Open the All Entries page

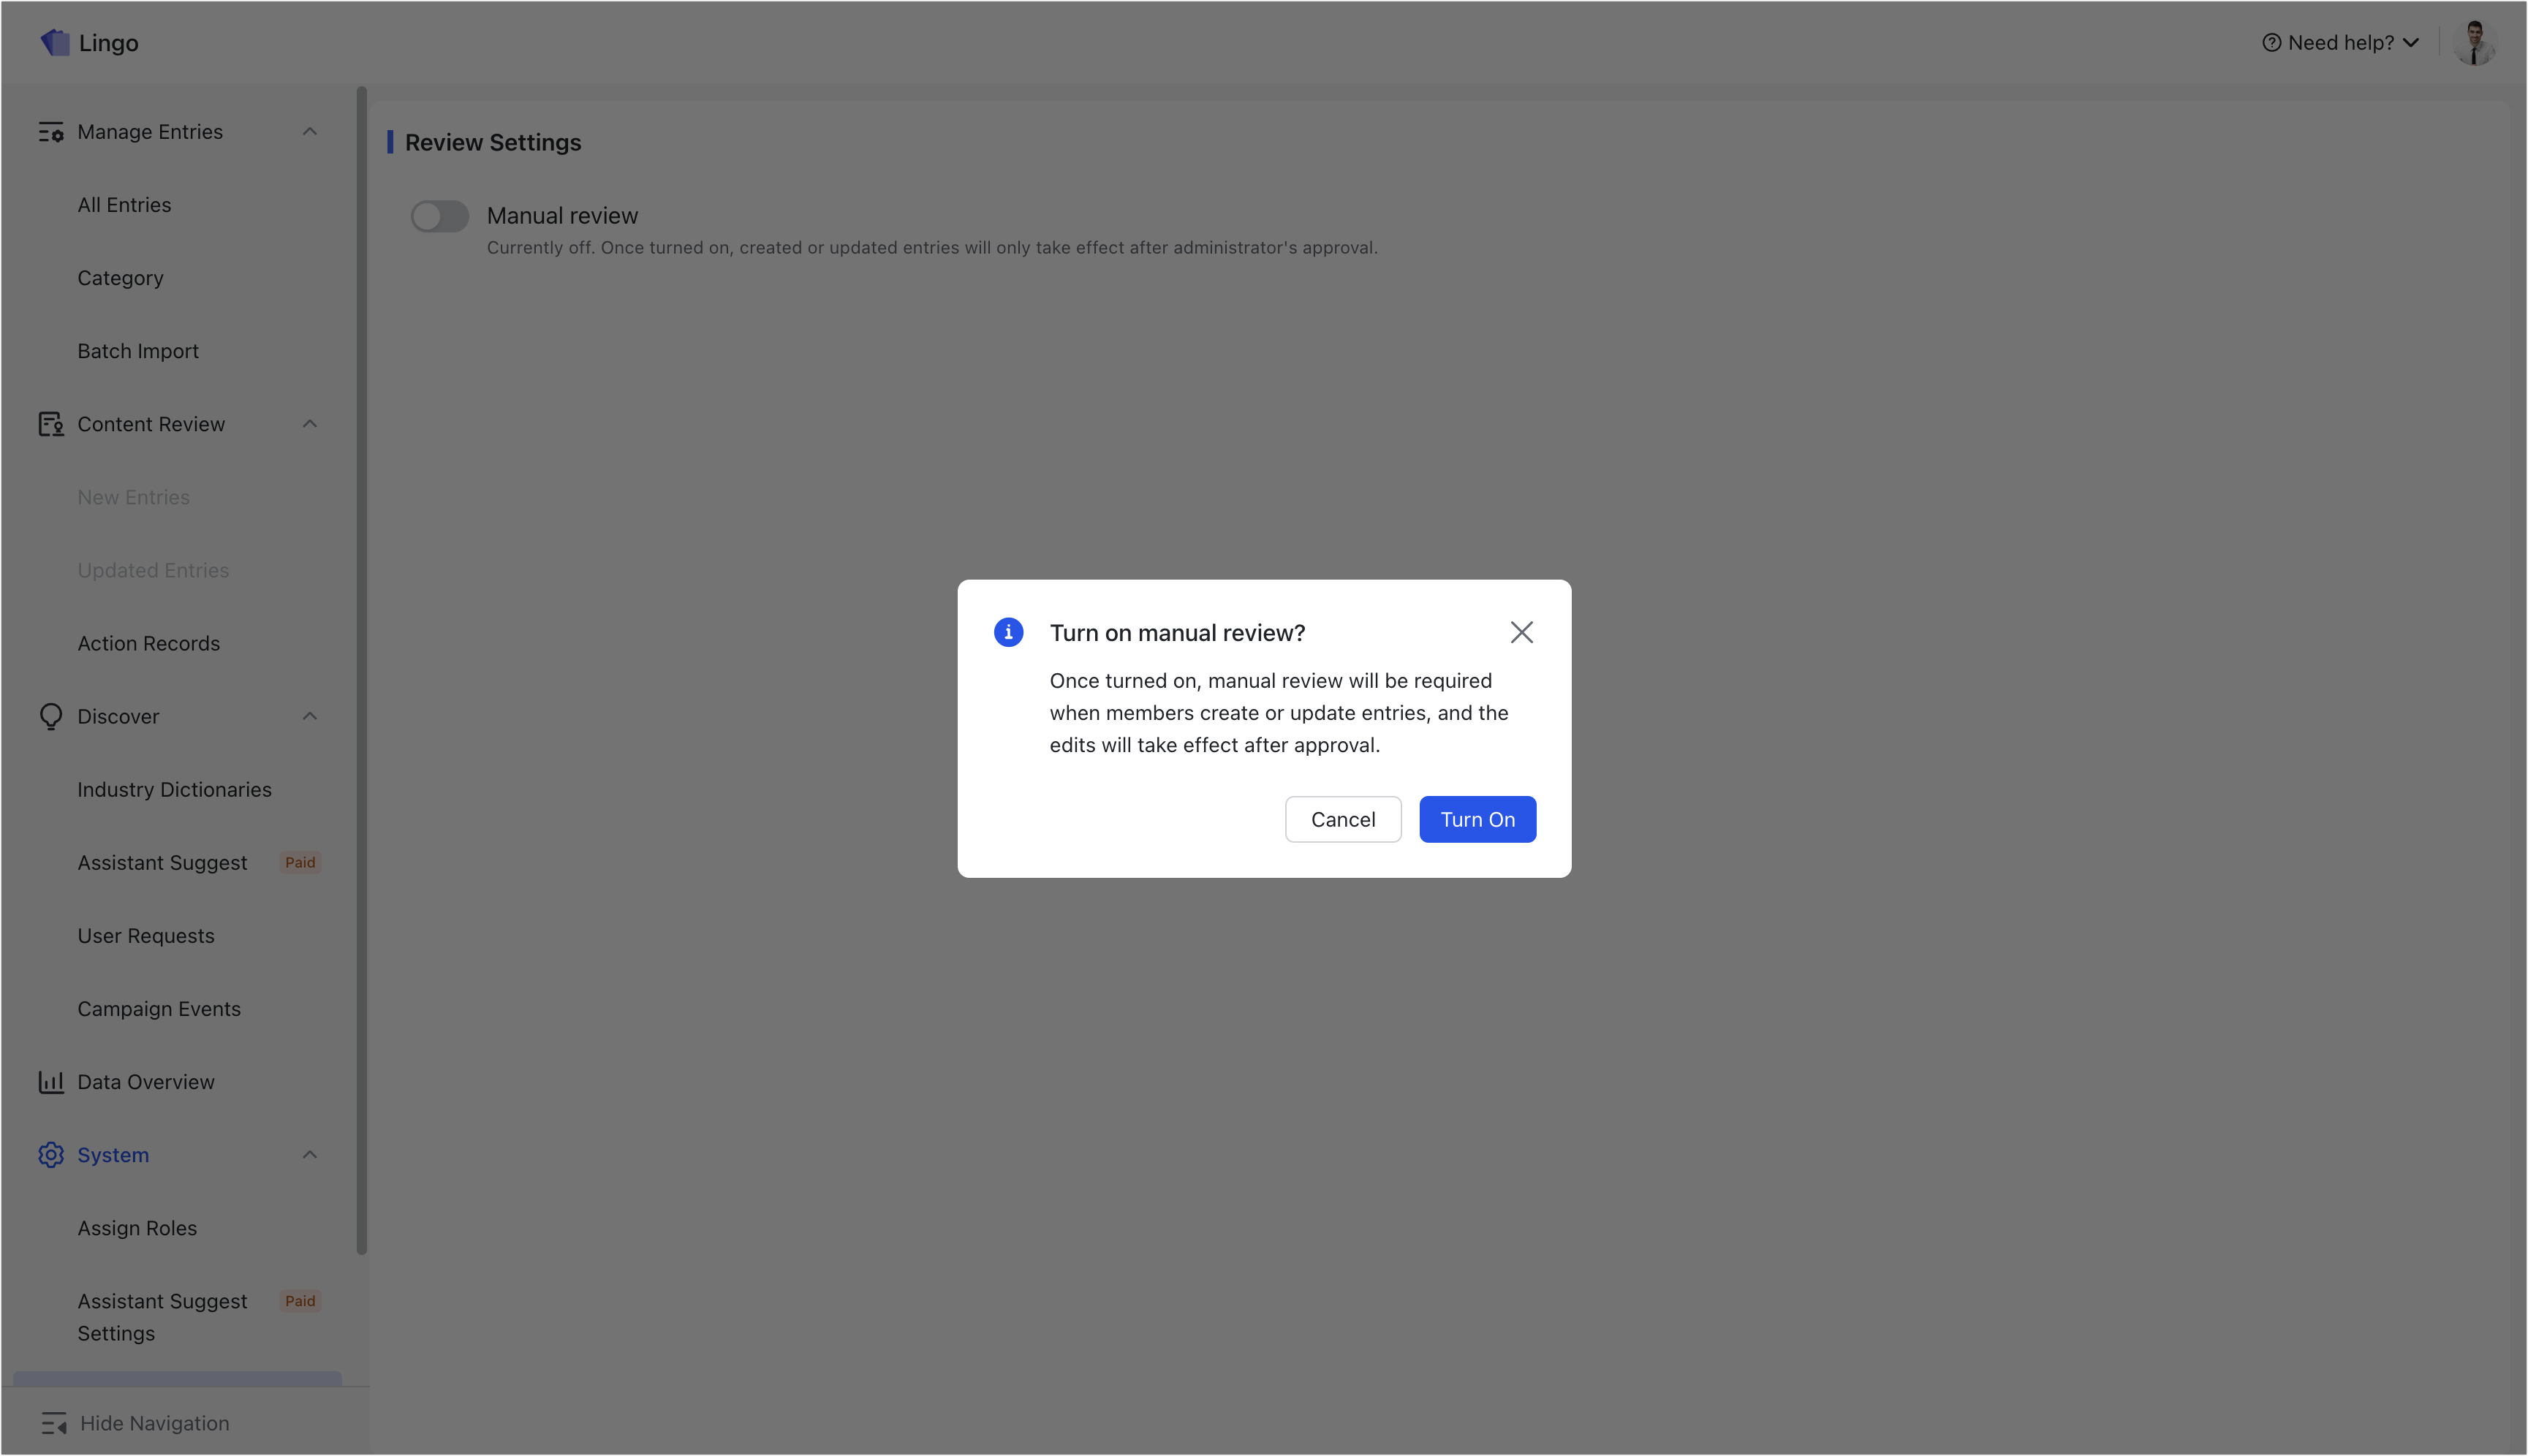coord(124,204)
